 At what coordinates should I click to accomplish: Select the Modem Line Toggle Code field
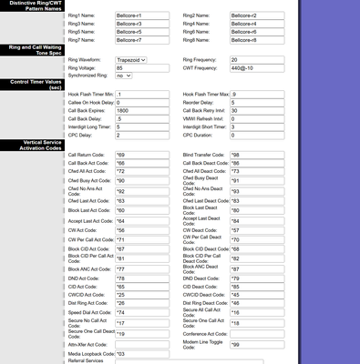tap(257, 345)
